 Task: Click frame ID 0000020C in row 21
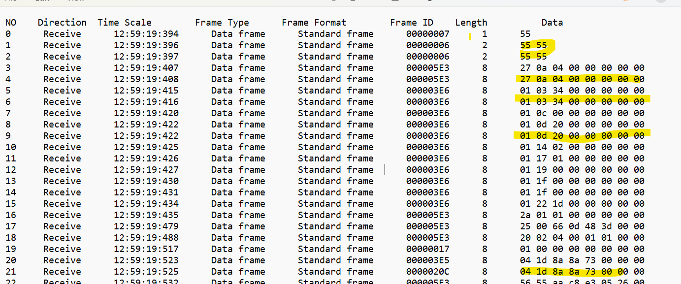(x=428, y=272)
